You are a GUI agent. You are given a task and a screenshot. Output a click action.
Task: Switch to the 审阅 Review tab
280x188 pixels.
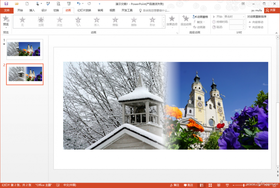pos(100,10)
